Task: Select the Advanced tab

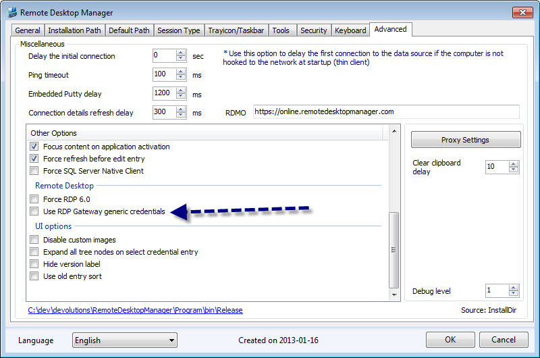Action: point(391,29)
